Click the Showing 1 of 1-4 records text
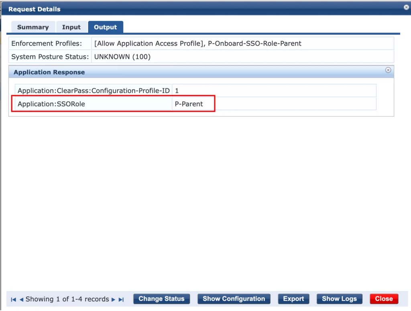411x311 pixels. click(x=66, y=299)
